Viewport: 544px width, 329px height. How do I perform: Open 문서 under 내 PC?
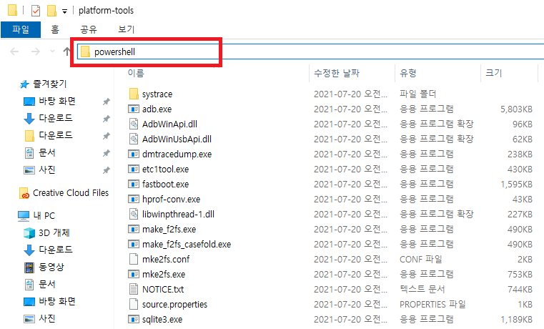(47, 284)
